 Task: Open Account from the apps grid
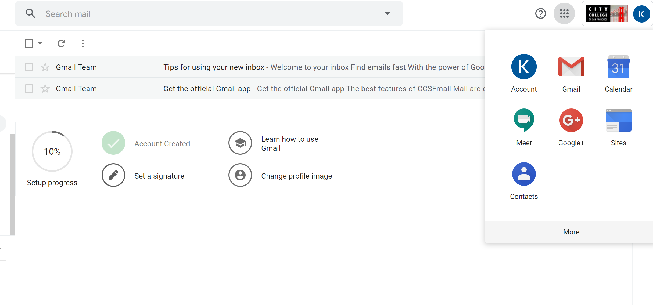pos(524,67)
